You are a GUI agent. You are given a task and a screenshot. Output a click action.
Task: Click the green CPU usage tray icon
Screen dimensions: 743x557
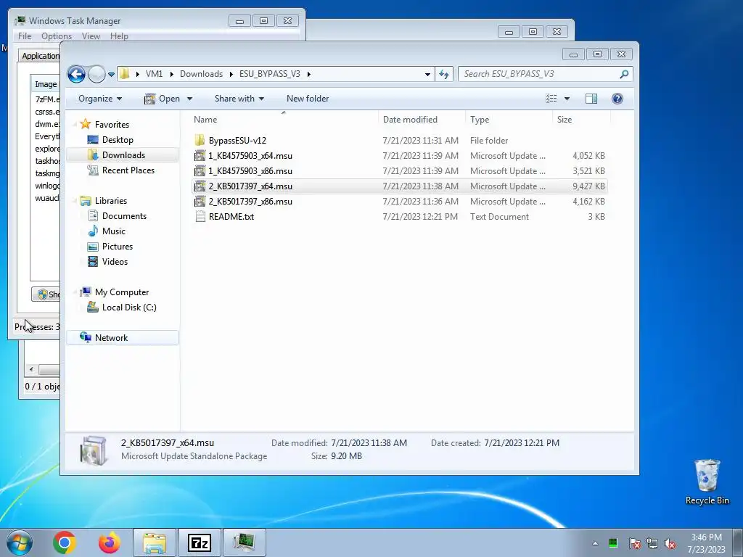[x=612, y=542]
